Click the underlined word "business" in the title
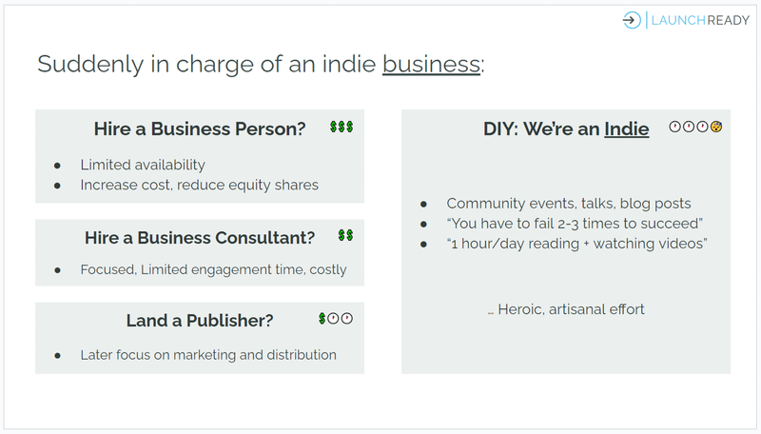This screenshot has height=434, width=761. pos(431,65)
